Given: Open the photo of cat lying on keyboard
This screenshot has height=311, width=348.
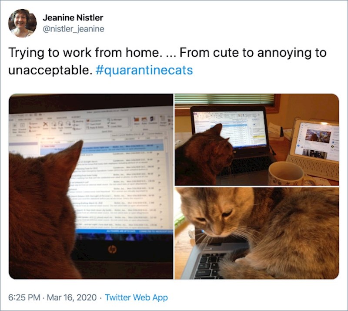Looking at the screenshot, I should (257, 233).
